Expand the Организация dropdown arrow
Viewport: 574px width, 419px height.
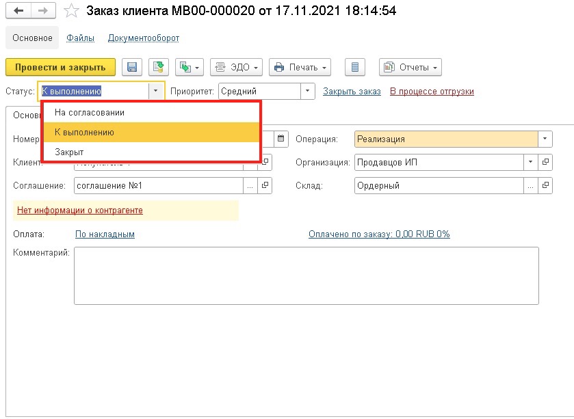pos(530,162)
